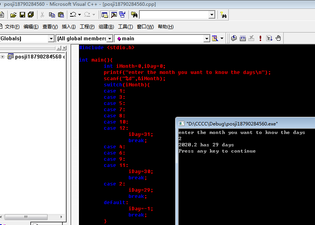Open the 文件(F) menu
Screen dimensions: 315x225
pyautogui.click(x=12, y=27)
